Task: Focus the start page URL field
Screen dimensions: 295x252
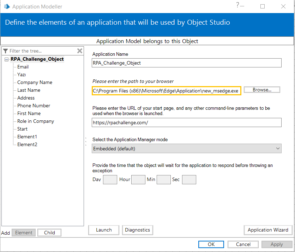Action: pyautogui.click(x=187, y=122)
